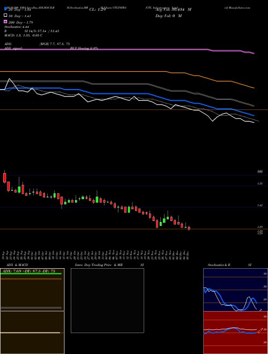The image size is (268, 354).
Task: Click the magenta 200 Day EMA legend swatch
Action: click(5, 21)
